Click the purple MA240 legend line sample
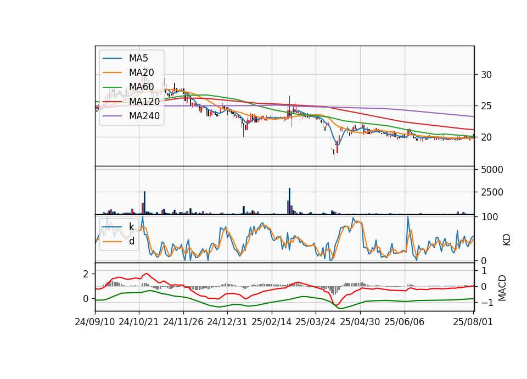This screenshot has height=379, width=527. (112, 116)
